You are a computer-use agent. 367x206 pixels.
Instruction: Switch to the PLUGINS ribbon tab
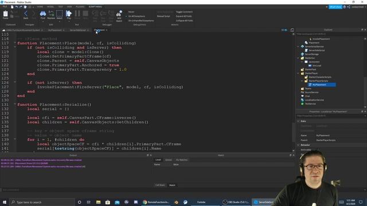80,7
